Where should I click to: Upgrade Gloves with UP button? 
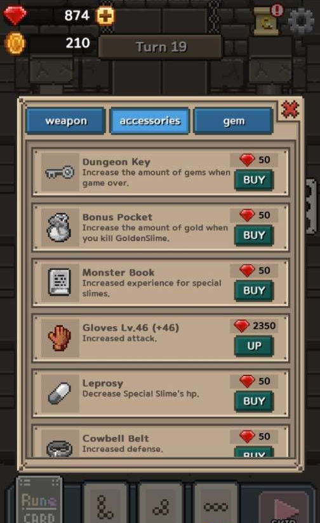click(x=254, y=346)
